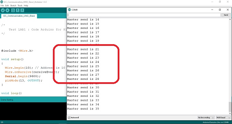Click the Open sketch up-arrow icon
The width and height of the screenshot is (232, 124).
[18, 10]
